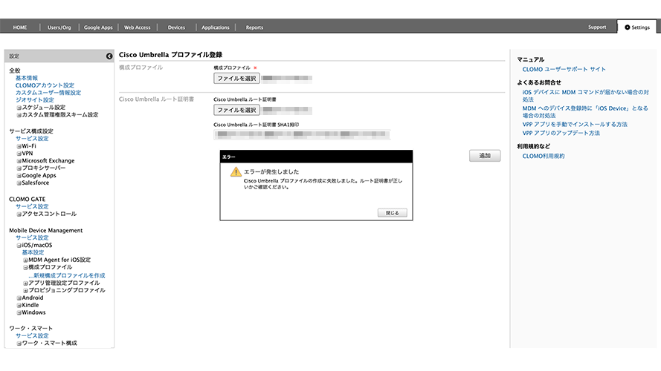Open 新規構成プロファイルを作成 link
661x371 pixels.
(x=67, y=275)
